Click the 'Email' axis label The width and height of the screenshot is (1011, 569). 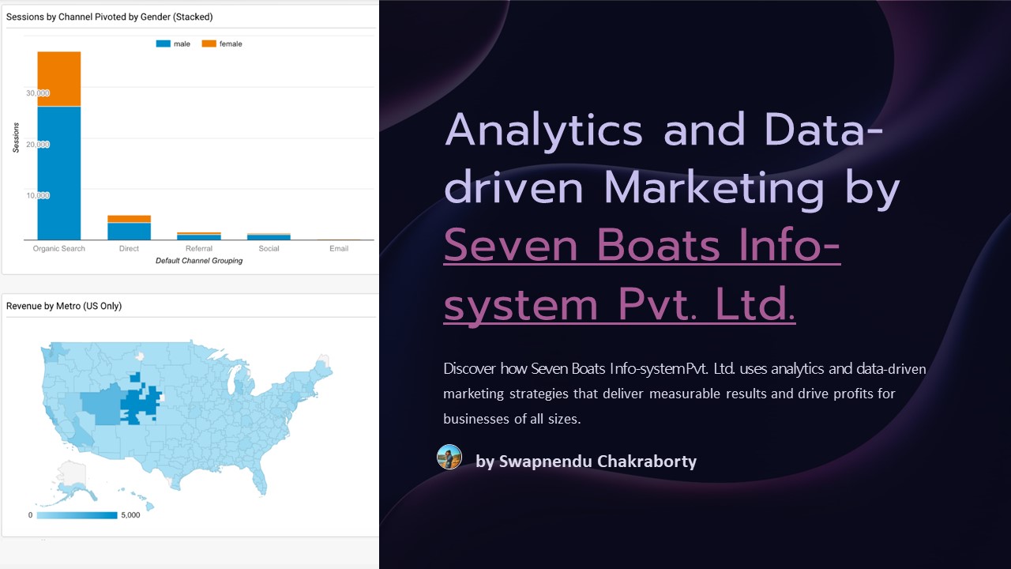[x=339, y=248]
